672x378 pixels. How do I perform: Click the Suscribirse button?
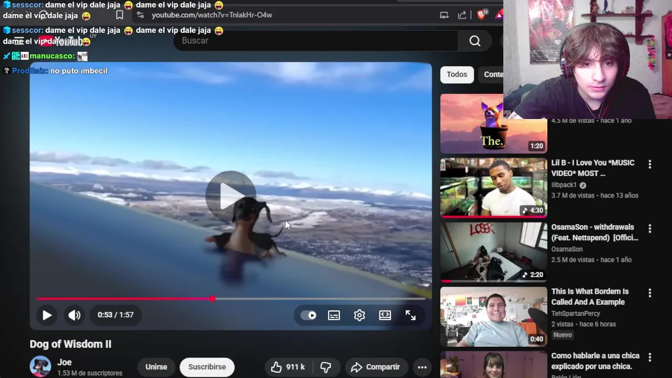[207, 367]
